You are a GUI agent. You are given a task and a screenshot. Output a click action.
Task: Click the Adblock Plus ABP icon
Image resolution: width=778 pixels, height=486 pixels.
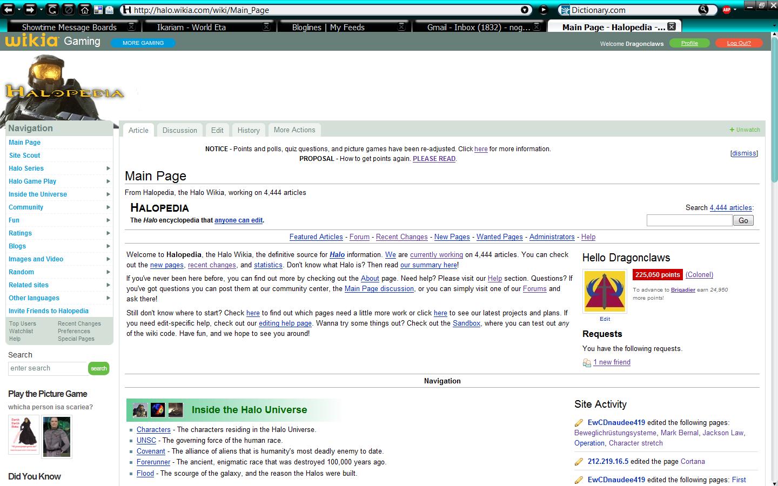coord(727,10)
